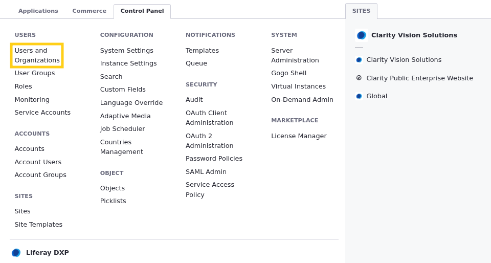Go to Picklists
Screen dimensions: 491x263
click(113, 201)
